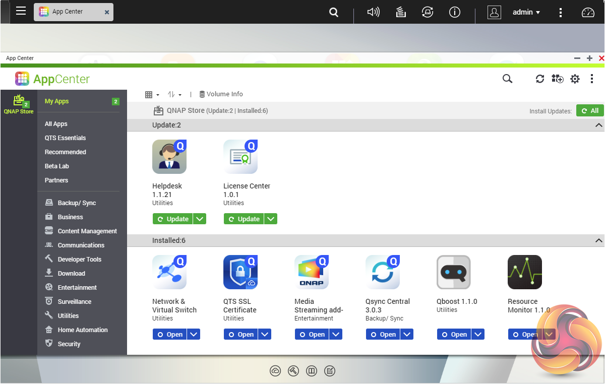Select Backup/ Sync category in sidebar
Screen dimensions: 605x384
click(x=77, y=203)
